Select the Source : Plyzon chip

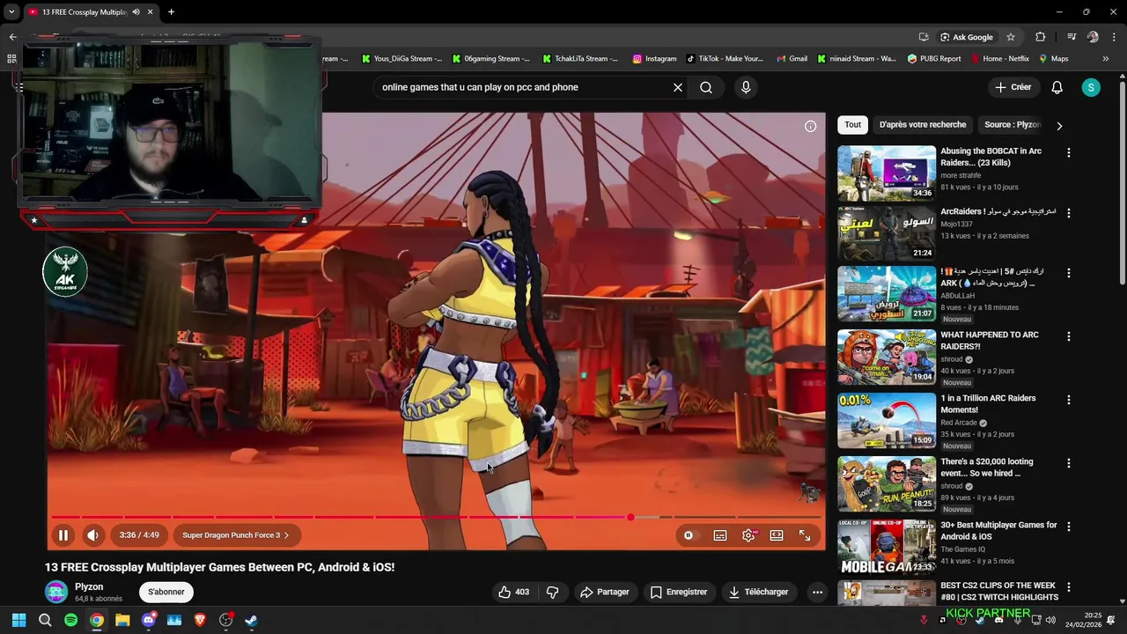click(1013, 125)
